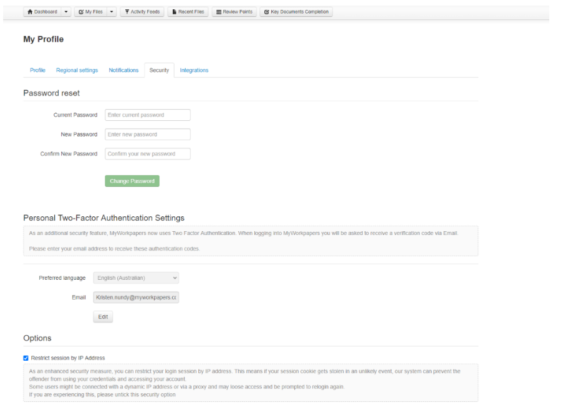563x410 pixels.
Task: Switch to the Profile tab
Action: pyautogui.click(x=37, y=70)
